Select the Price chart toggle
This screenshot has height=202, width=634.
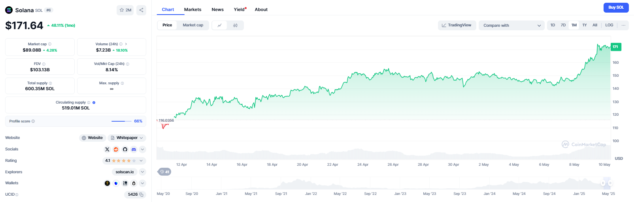167,25
